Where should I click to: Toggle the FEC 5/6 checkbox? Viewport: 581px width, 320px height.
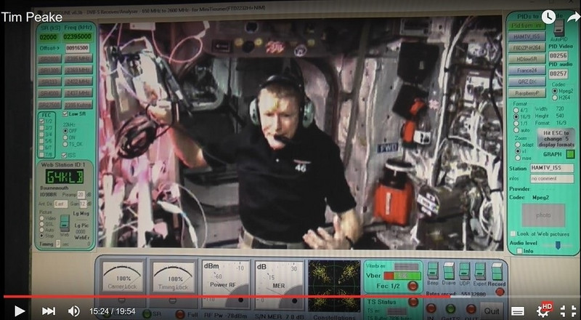pos(42,141)
